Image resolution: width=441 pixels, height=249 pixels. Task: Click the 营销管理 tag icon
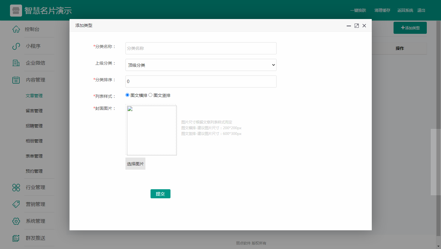(x=16, y=204)
